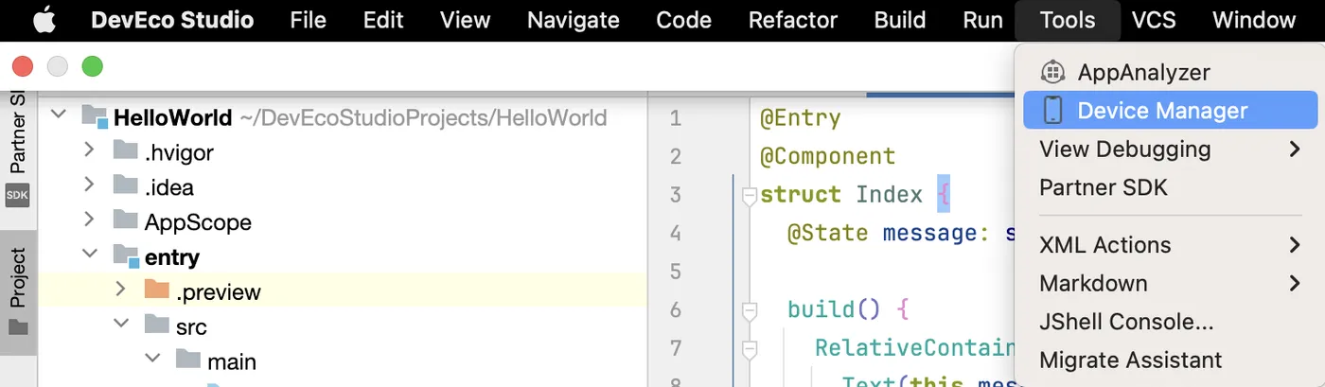
Task: Toggle fold marker beside RelativeContainer line
Action: coord(750,348)
